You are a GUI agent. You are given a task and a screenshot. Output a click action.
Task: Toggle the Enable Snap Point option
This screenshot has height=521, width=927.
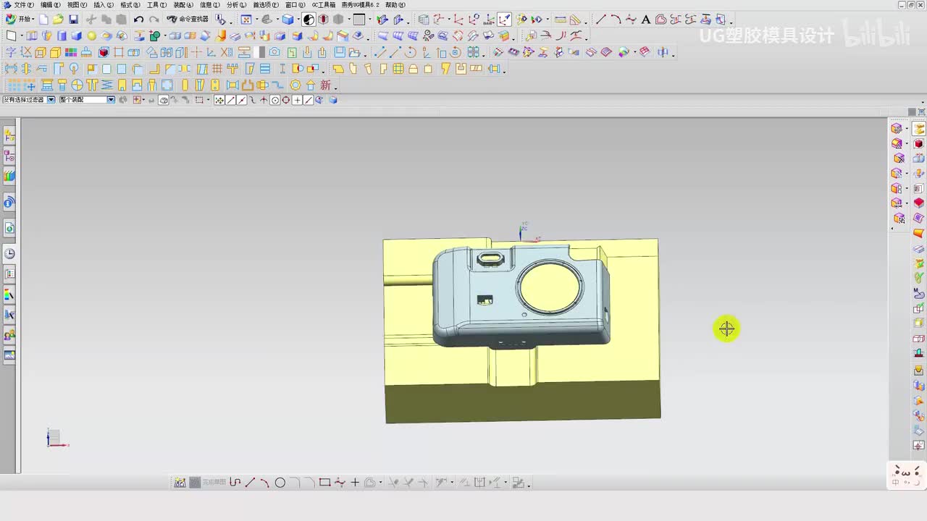(x=219, y=100)
